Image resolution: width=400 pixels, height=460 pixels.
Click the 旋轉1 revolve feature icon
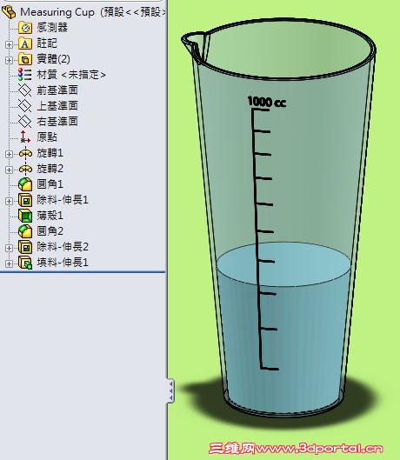click(25, 153)
